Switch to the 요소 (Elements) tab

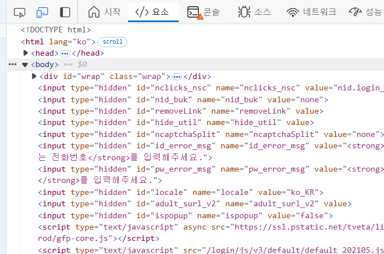(x=153, y=12)
